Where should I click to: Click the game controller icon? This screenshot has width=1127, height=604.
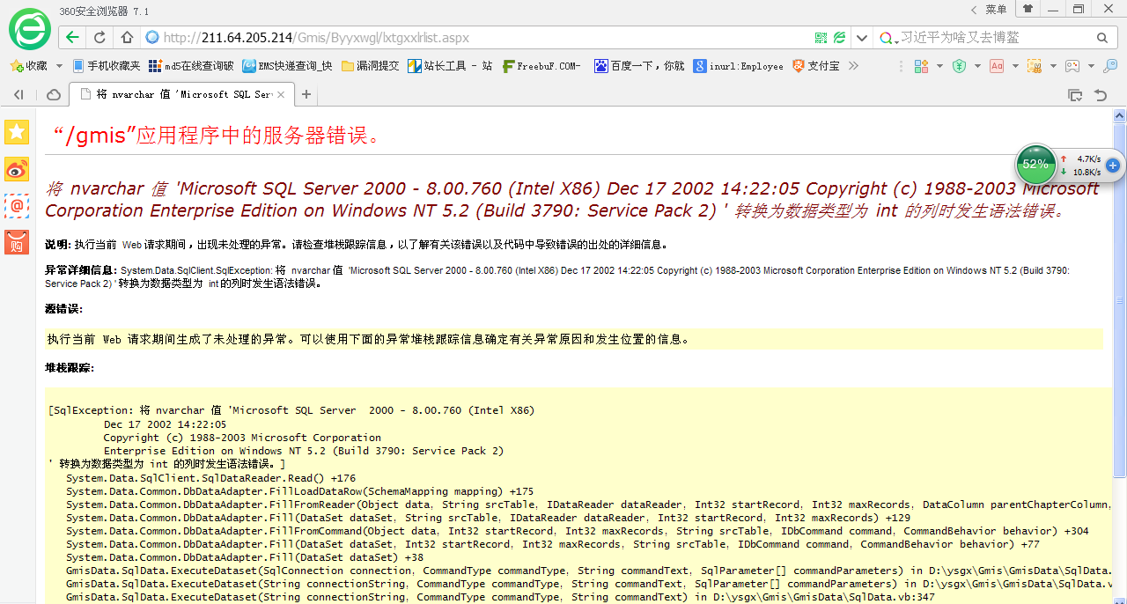click(1072, 66)
